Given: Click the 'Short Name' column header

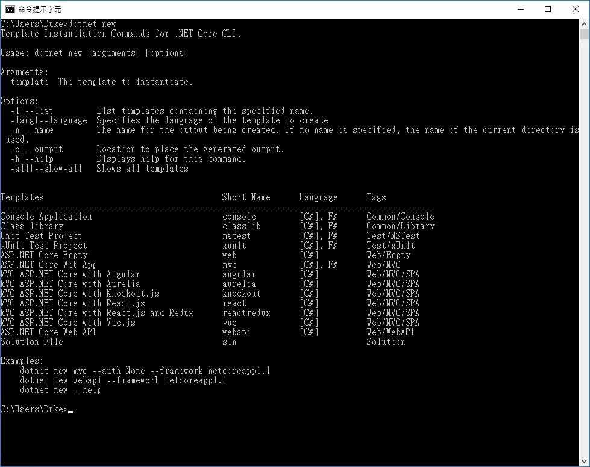Looking at the screenshot, I should tap(246, 197).
